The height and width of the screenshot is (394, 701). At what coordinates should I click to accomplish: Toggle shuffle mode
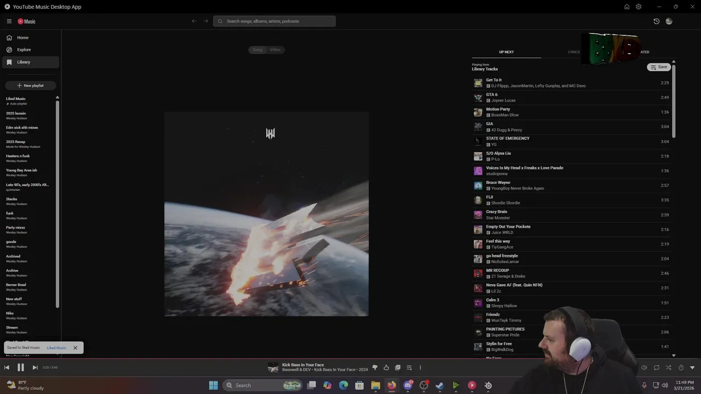(x=668, y=368)
